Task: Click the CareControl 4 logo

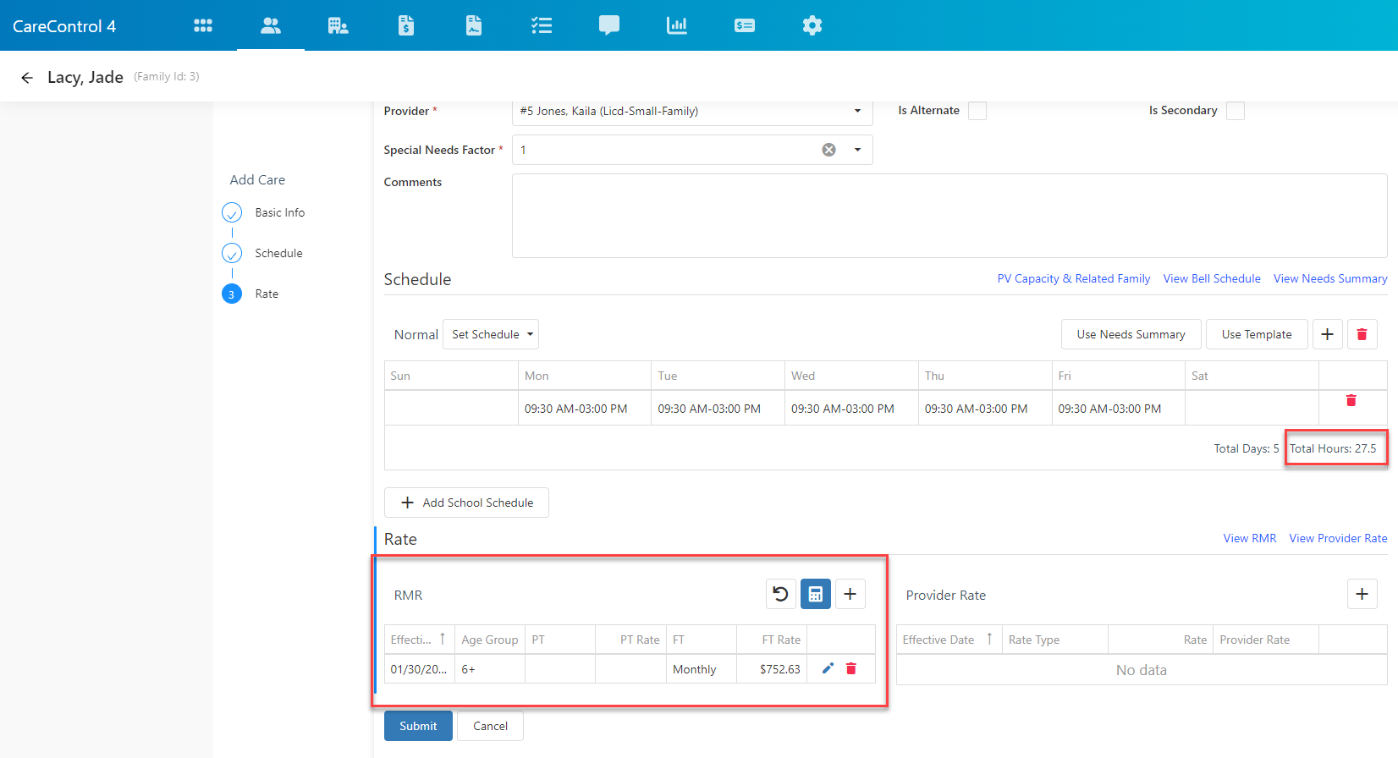Action: (x=64, y=26)
